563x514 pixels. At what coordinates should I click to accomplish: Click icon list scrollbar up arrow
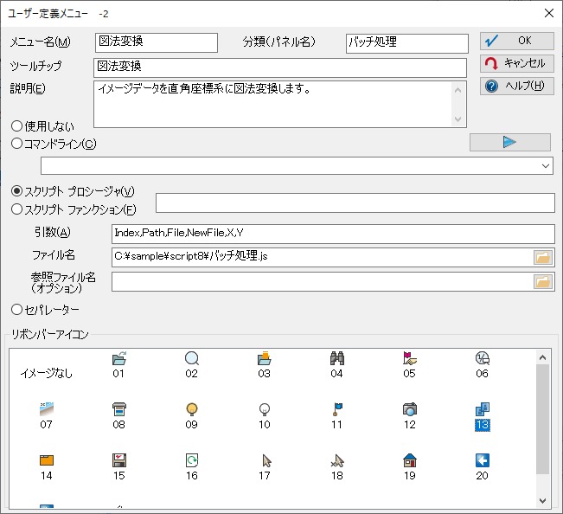tap(543, 357)
